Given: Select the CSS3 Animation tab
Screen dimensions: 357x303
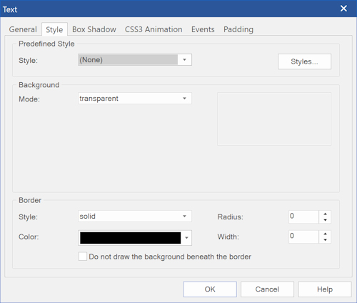Looking at the screenshot, I should (x=154, y=29).
